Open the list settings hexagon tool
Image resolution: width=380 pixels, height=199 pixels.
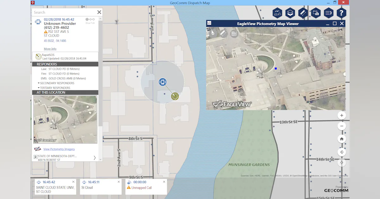point(328,13)
